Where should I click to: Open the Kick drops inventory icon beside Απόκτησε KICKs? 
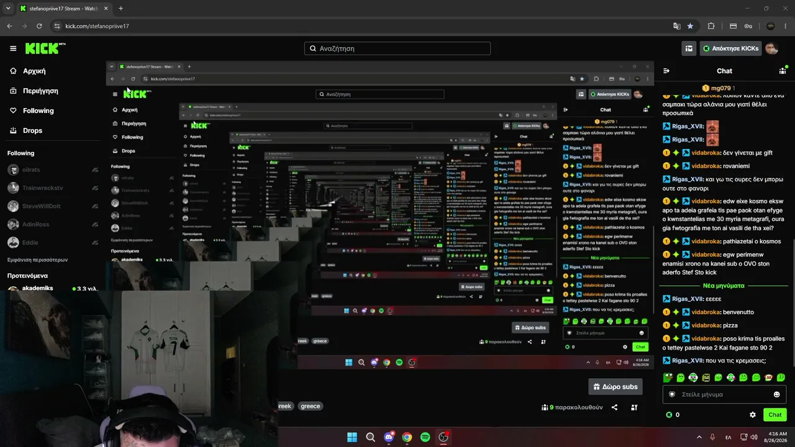coord(689,48)
